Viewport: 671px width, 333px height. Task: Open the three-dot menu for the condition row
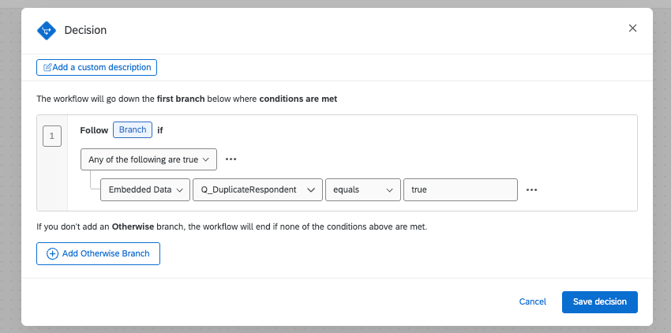(x=532, y=190)
